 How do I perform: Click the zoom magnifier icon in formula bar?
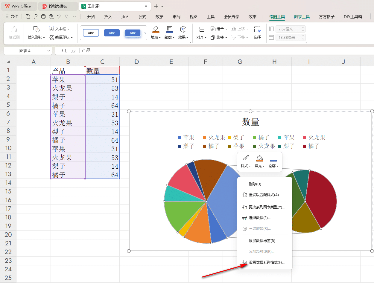[x=64, y=51]
